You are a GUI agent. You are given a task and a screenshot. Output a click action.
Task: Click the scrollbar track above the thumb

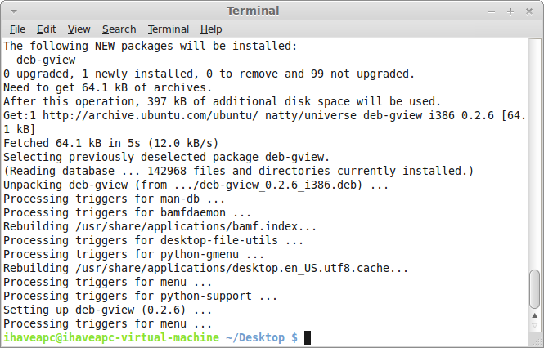(535, 154)
